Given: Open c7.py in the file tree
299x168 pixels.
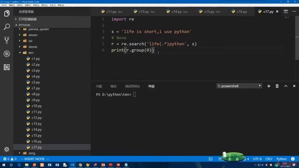Looking at the screenshot, I should tap(36, 88).
